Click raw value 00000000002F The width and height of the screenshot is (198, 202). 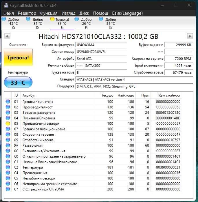click(x=168, y=124)
